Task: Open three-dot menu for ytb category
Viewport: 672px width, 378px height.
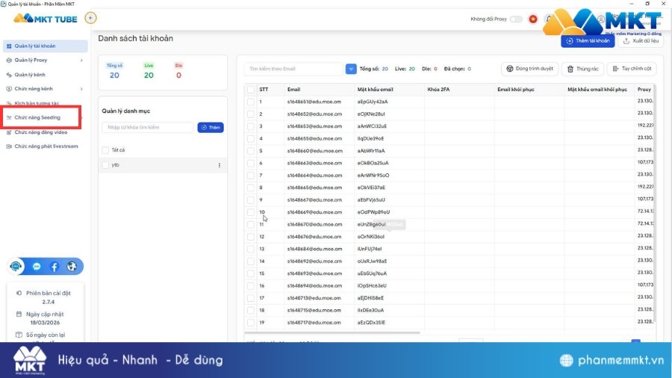Action: pos(219,165)
